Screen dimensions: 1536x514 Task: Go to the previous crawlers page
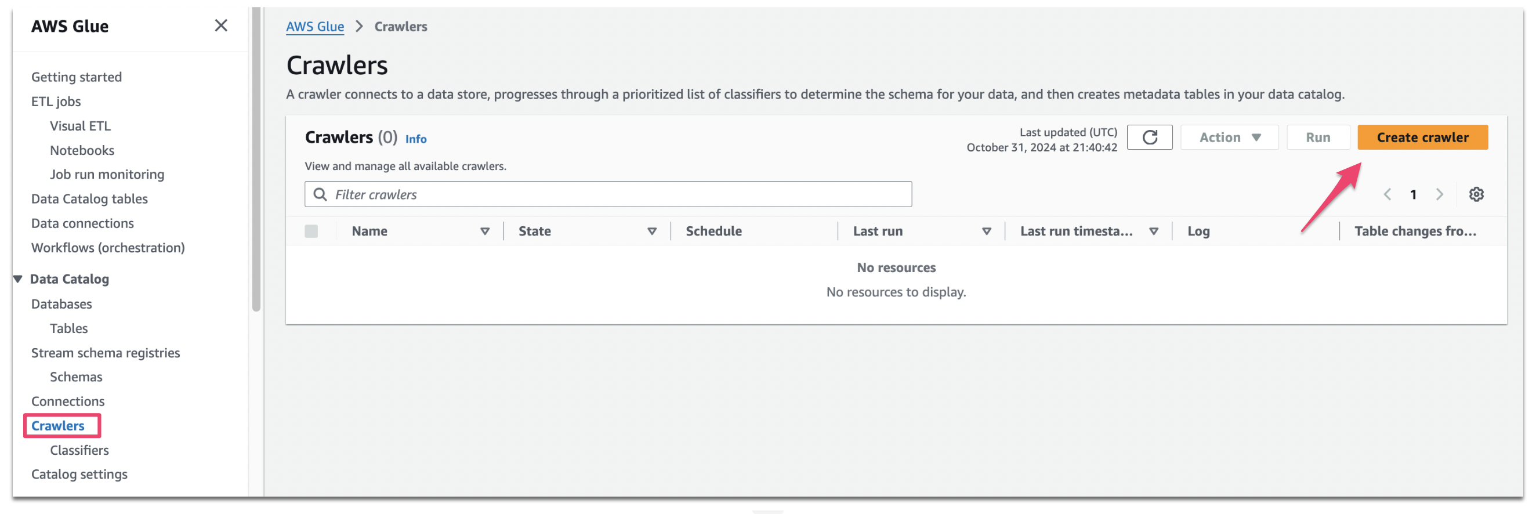tap(1388, 194)
